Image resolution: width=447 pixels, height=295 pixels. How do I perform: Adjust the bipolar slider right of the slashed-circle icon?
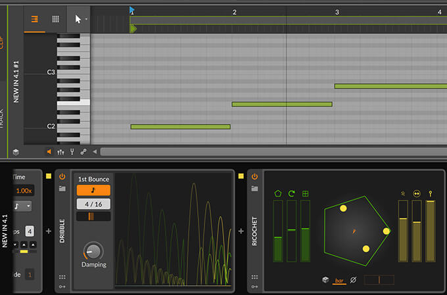click(x=379, y=280)
